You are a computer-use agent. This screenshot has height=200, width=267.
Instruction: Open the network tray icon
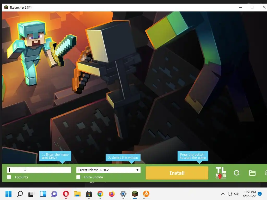pyautogui.click(x=230, y=194)
